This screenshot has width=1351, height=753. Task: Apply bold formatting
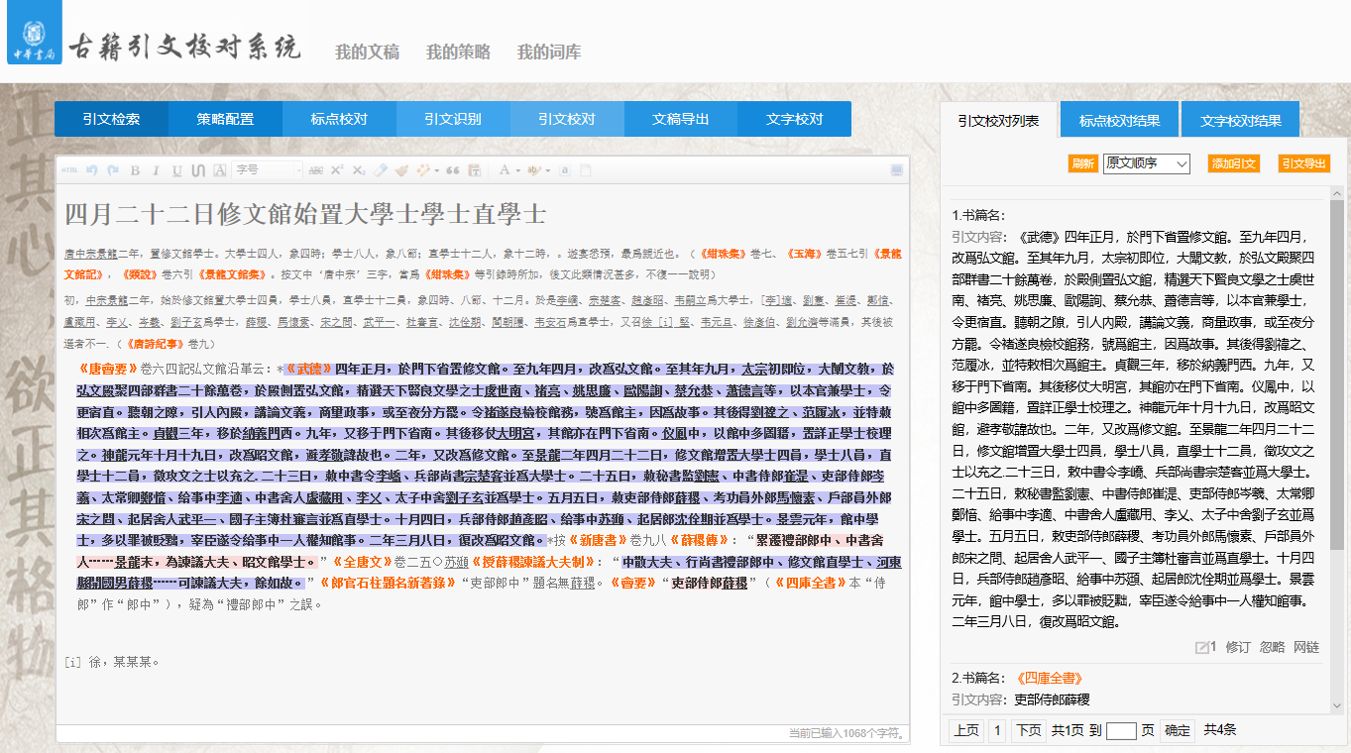pos(135,170)
